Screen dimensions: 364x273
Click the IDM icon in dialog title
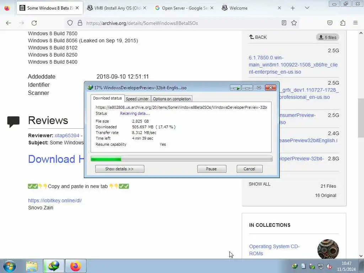(x=90, y=88)
